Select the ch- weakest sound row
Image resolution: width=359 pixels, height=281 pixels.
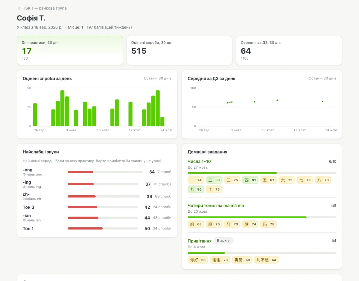coord(97,197)
